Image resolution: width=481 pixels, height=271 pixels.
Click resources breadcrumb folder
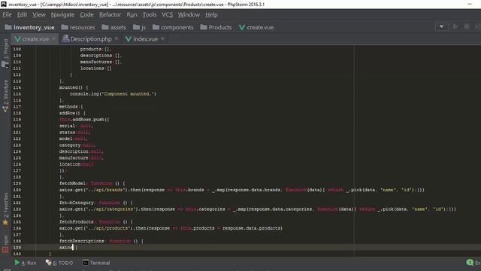(x=78, y=27)
